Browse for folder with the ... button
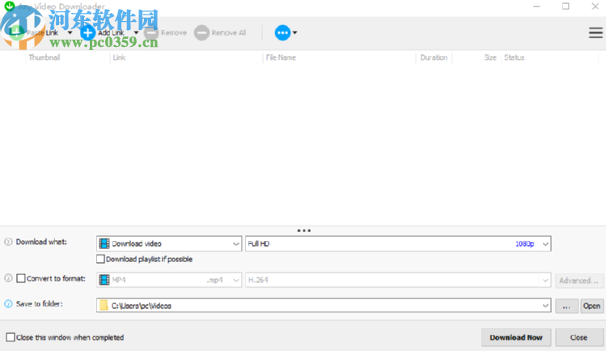 coord(566,307)
